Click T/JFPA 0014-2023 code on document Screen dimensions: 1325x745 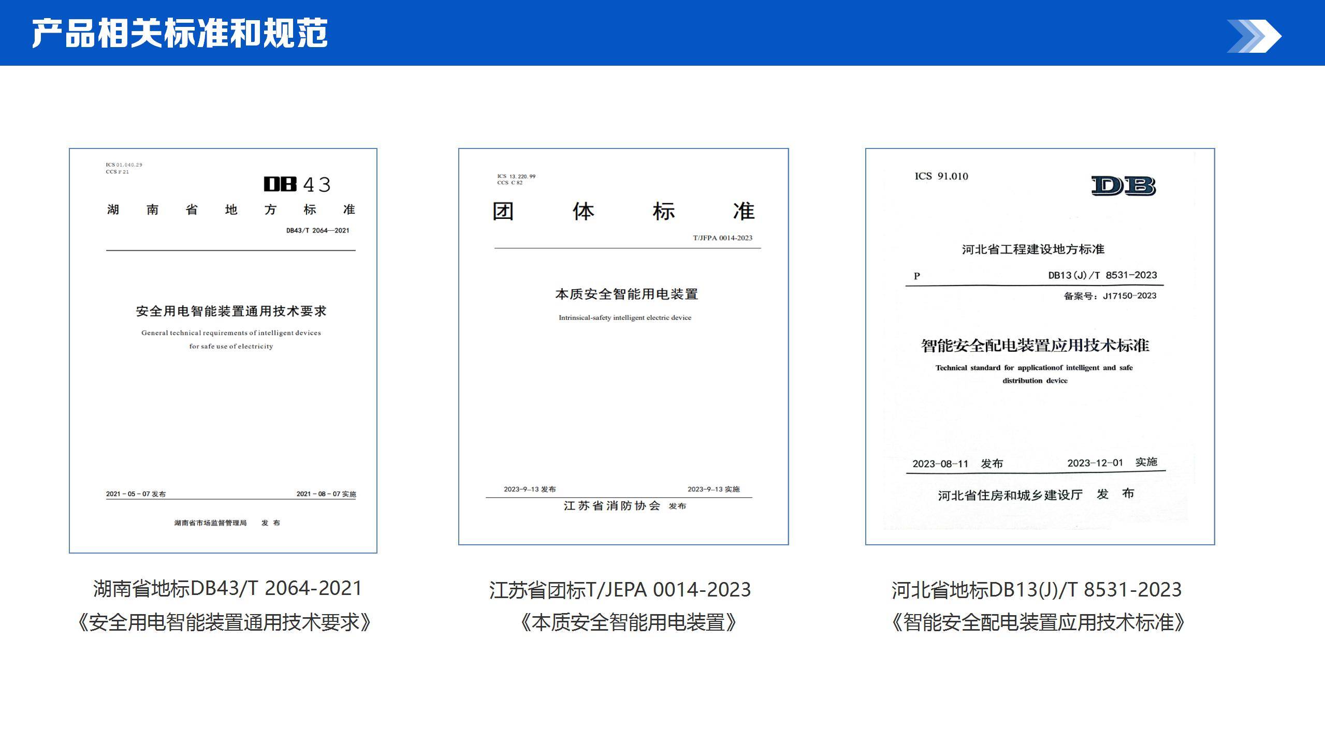point(722,238)
